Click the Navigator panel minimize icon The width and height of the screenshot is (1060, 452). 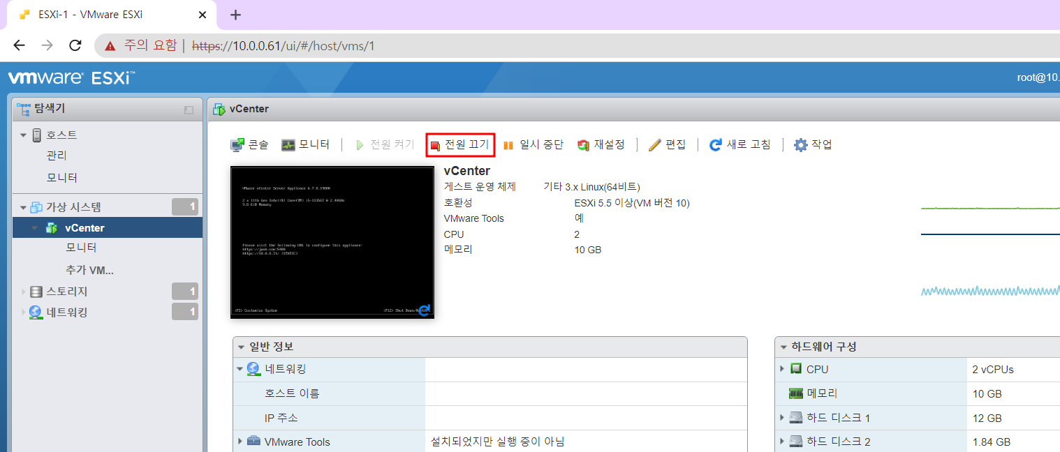pos(189,110)
